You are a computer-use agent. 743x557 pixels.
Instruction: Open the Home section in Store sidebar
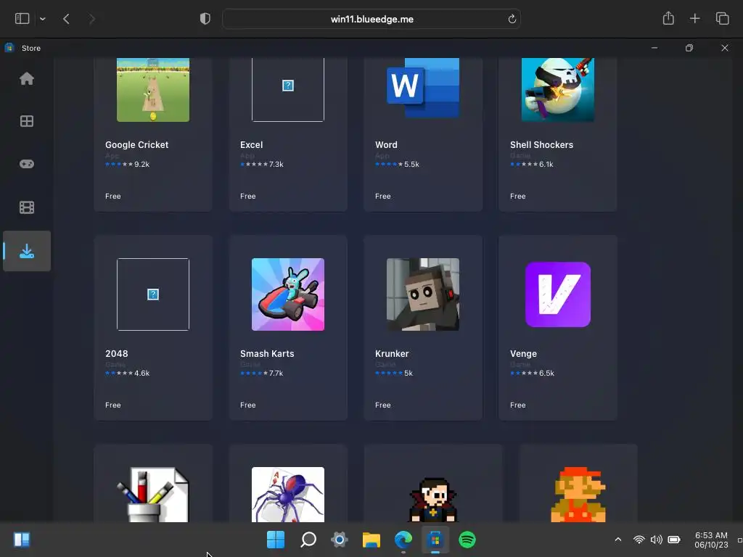[27, 78]
